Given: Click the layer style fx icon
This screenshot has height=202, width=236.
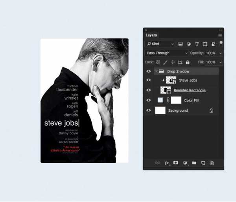Looking at the screenshot, I should coord(167,163).
